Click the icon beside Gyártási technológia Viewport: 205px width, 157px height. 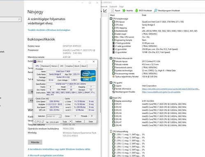point(113,70)
